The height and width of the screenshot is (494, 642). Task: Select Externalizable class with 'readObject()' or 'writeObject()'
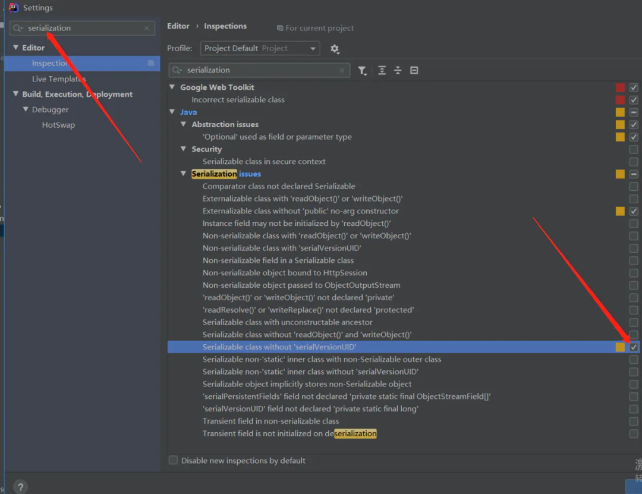point(303,199)
